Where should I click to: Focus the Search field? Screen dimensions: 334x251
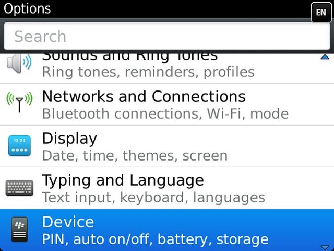[167, 36]
